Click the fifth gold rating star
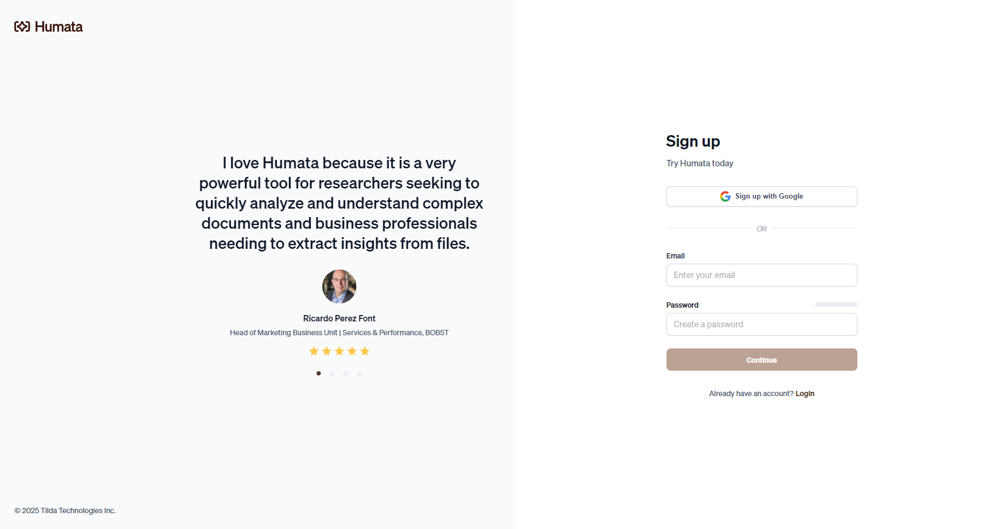 coord(365,351)
